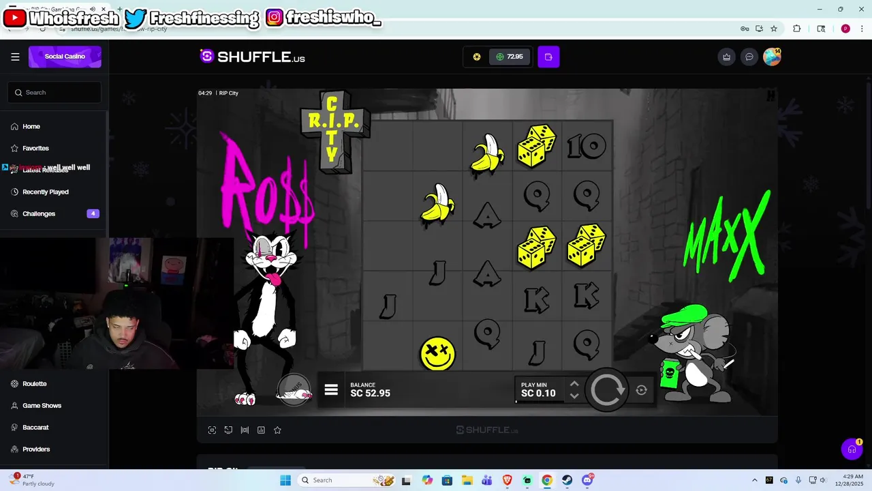
Task: Open the weather widget on taskbar
Action: pyautogui.click(x=31, y=480)
